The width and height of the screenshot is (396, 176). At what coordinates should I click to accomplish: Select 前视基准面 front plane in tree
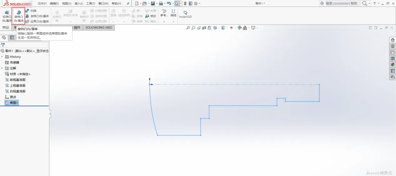(x=15, y=80)
